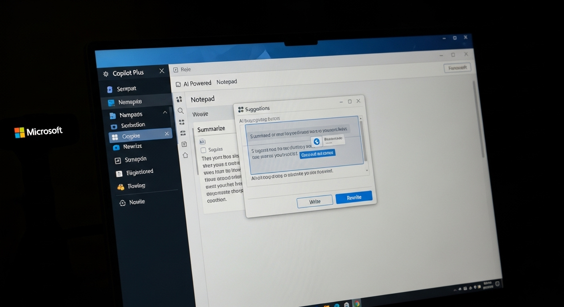Image resolution: width=564 pixels, height=307 pixels.
Task: Select the Nemepies sidebar row
Action: pyautogui.click(x=136, y=102)
